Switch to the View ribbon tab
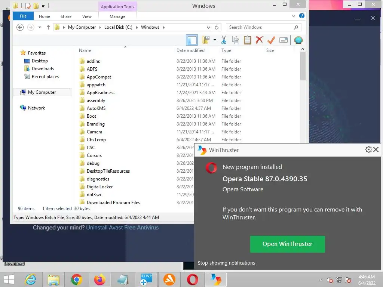The height and width of the screenshot is (287, 383). tap(87, 16)
